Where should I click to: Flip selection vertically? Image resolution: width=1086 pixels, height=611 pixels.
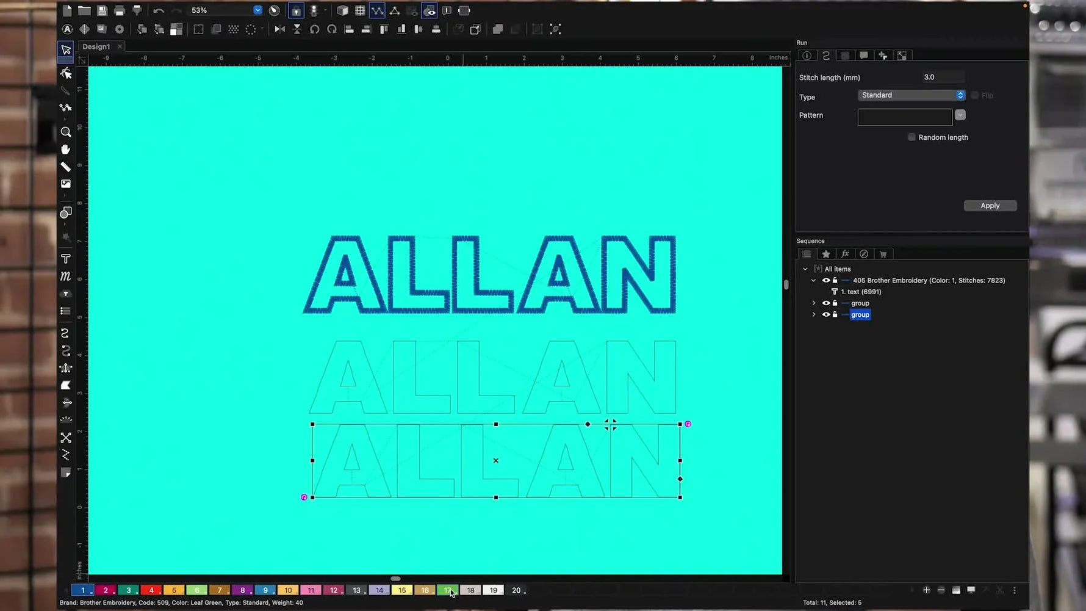click(297, 29)
